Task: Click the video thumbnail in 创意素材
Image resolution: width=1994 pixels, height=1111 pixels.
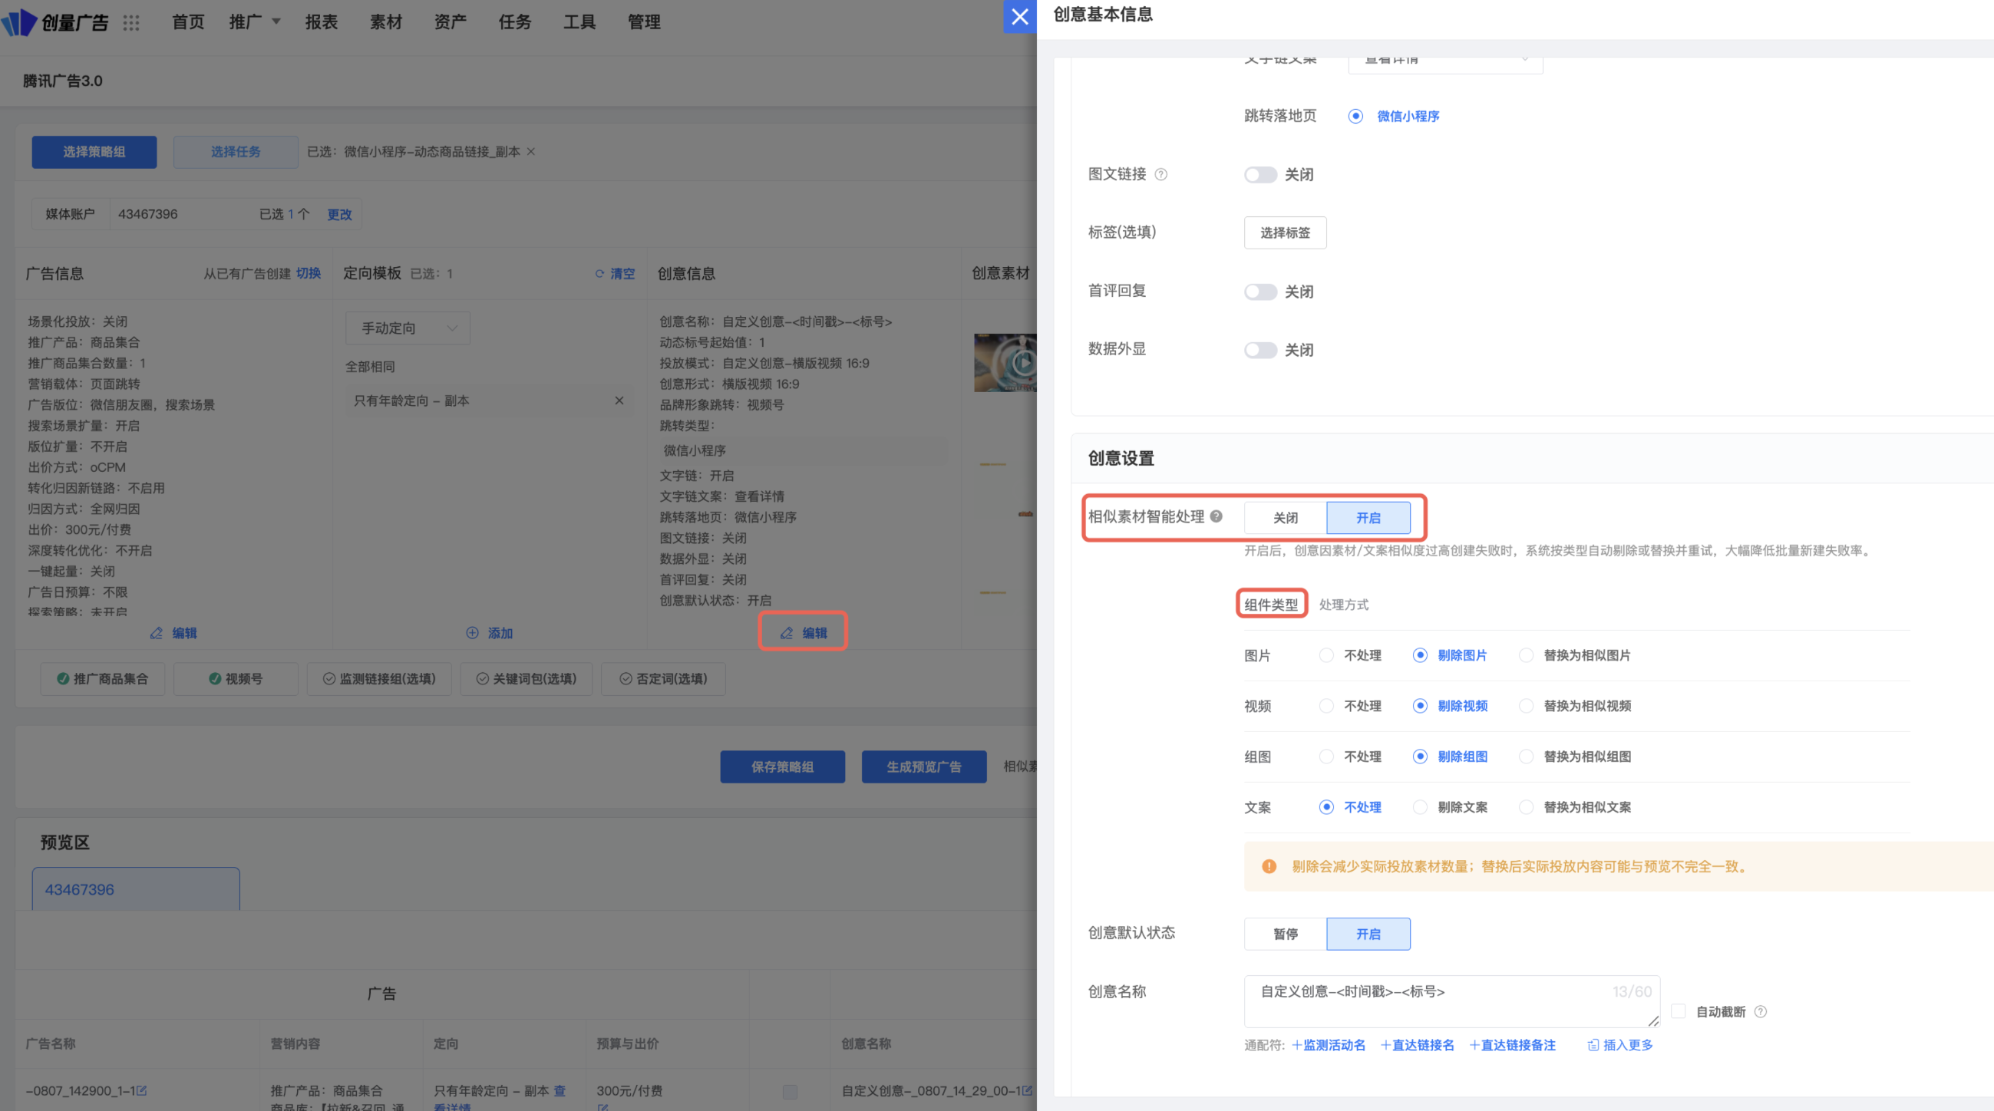Action: [x=1005, y=362]
